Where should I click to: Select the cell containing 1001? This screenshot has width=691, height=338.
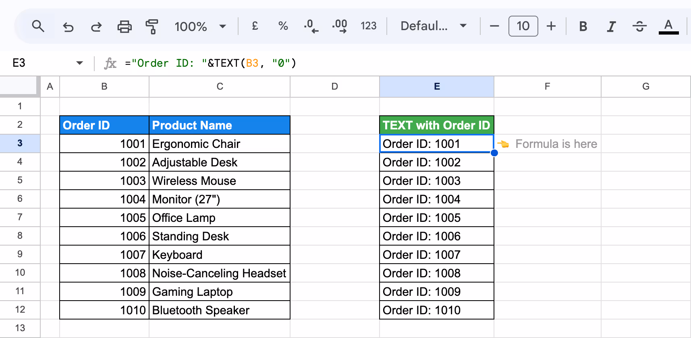coord(104,143)
